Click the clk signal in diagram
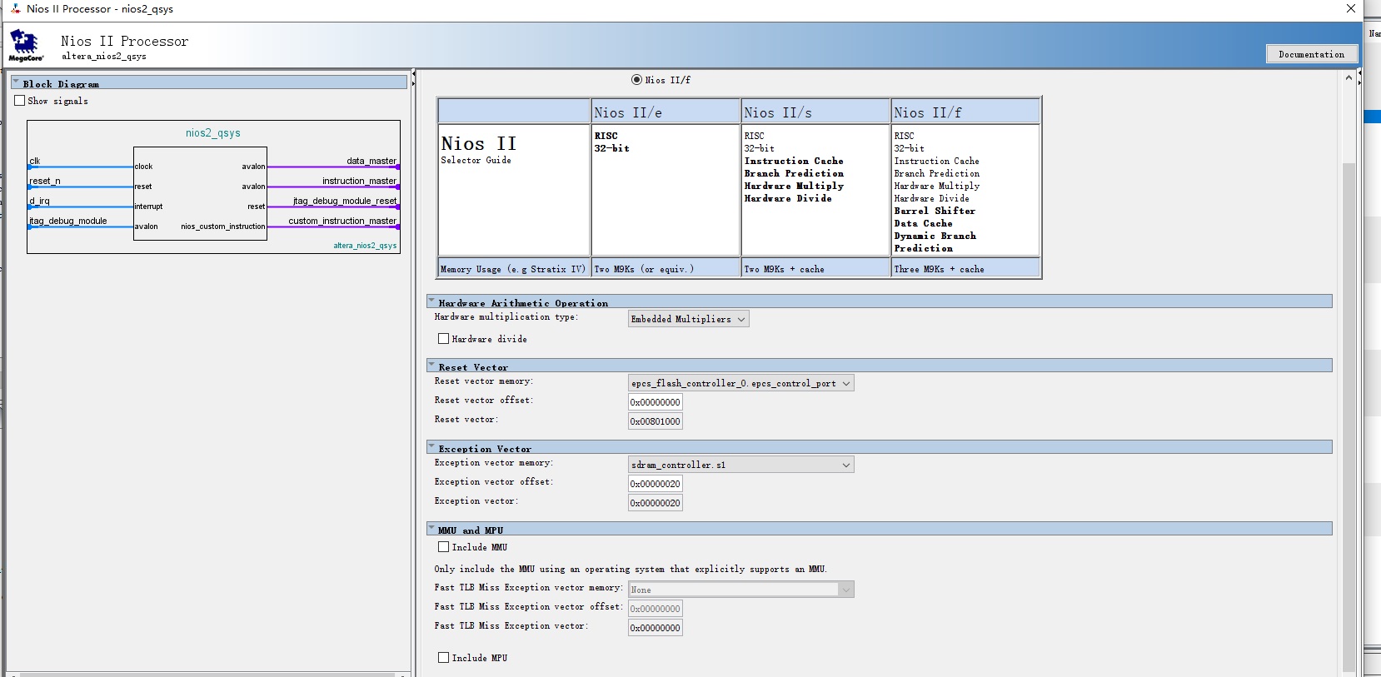Screen dimensions: 1381x677 tap(35, 161)
